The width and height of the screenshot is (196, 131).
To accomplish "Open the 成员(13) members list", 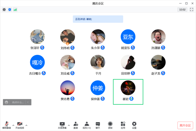I will pos(87,124).
